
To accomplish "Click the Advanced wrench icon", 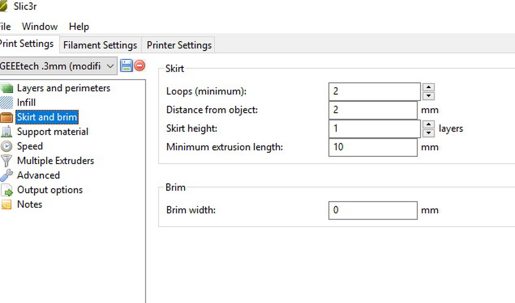I will 6,175.
